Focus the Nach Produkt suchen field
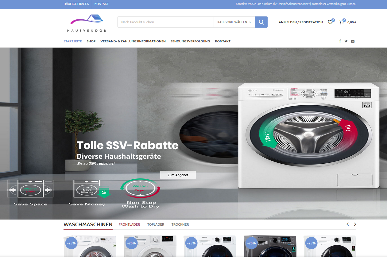The height and width of the screenshot is (257, 387). [165, 22]
